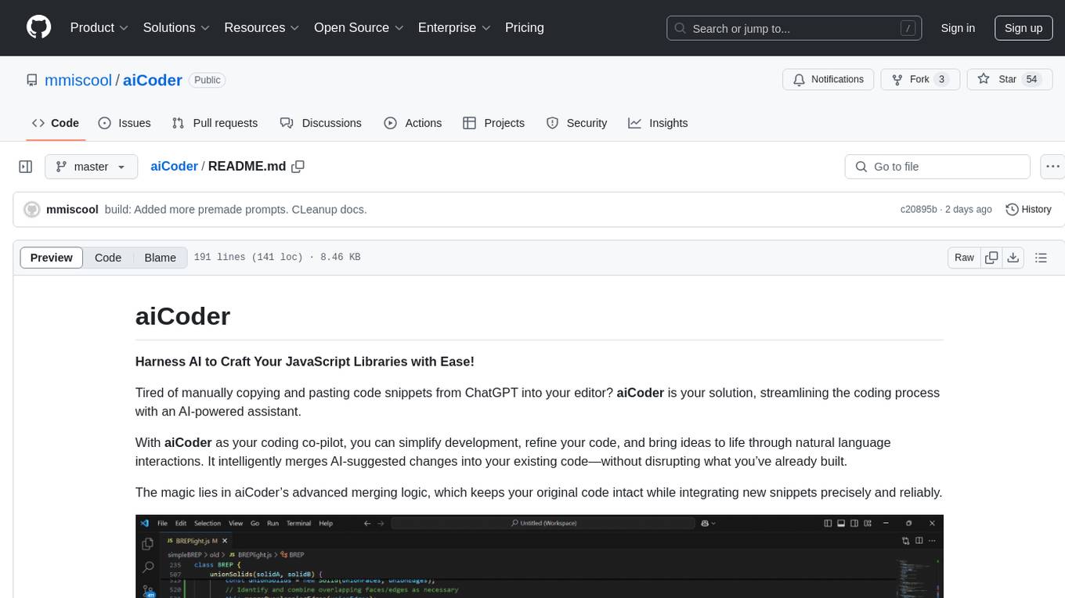Viewport: 1065px width, 598px height.
Task: Click the Go to file search field
Action: click(x=937, y=167)
